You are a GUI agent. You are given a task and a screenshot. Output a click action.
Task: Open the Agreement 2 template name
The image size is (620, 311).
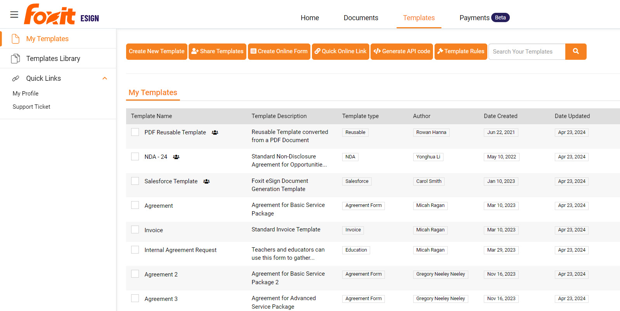click(161, 275)
